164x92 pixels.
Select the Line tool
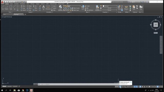click(3, 7)
